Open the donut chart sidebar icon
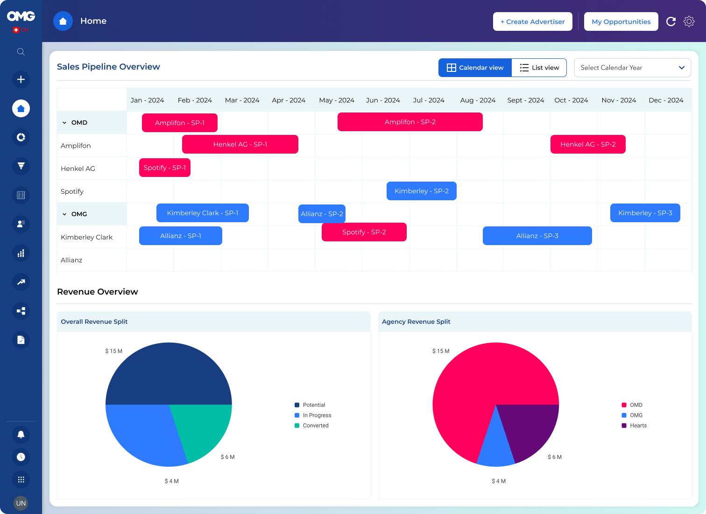The height and width of the screenshot is (514, 706). click(x=21, y=137)
